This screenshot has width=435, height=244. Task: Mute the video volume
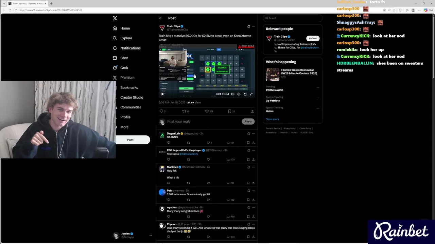(x=233, y=94)
